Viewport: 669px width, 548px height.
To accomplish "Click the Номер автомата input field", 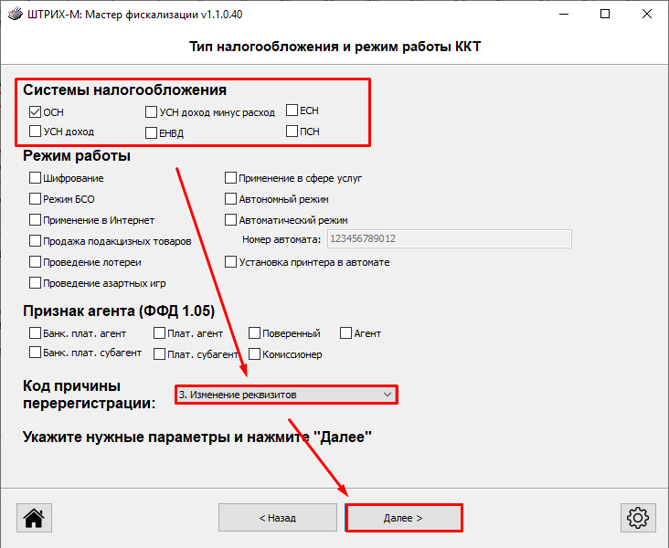I will pos(448,239).
